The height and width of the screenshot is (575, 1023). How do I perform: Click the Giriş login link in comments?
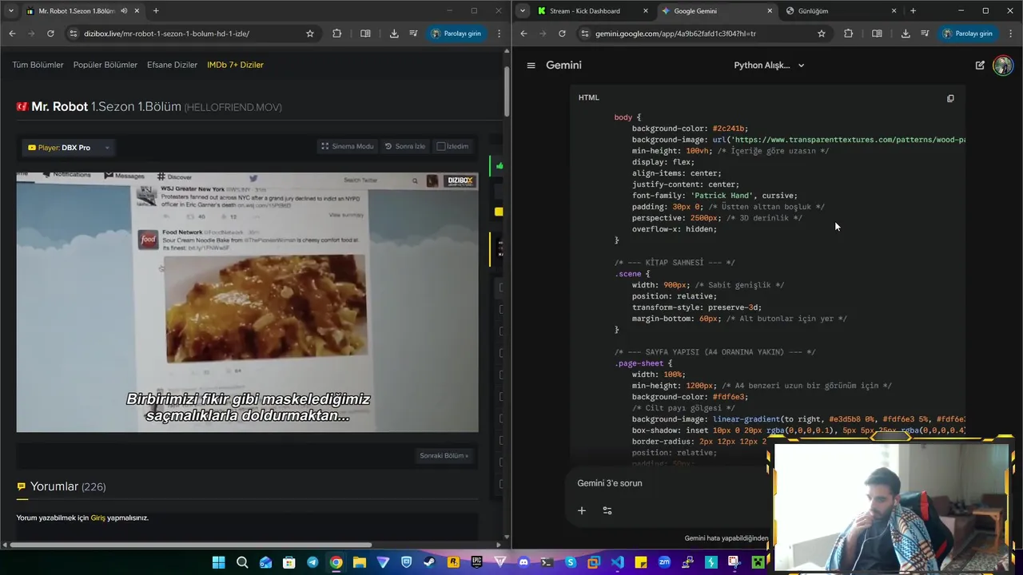click(98, 518)
